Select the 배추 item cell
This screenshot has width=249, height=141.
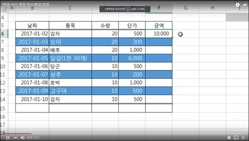click(70, 50)
